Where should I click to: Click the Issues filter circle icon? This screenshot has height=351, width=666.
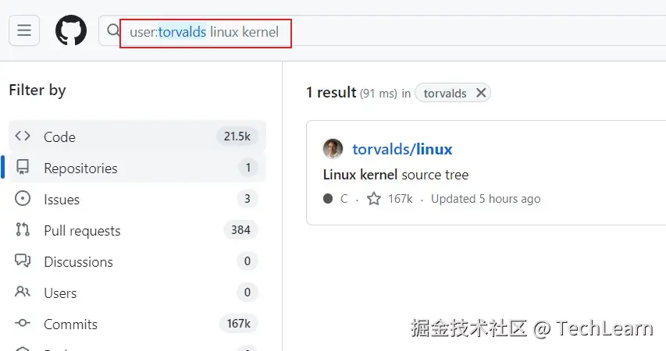[23, 199]
